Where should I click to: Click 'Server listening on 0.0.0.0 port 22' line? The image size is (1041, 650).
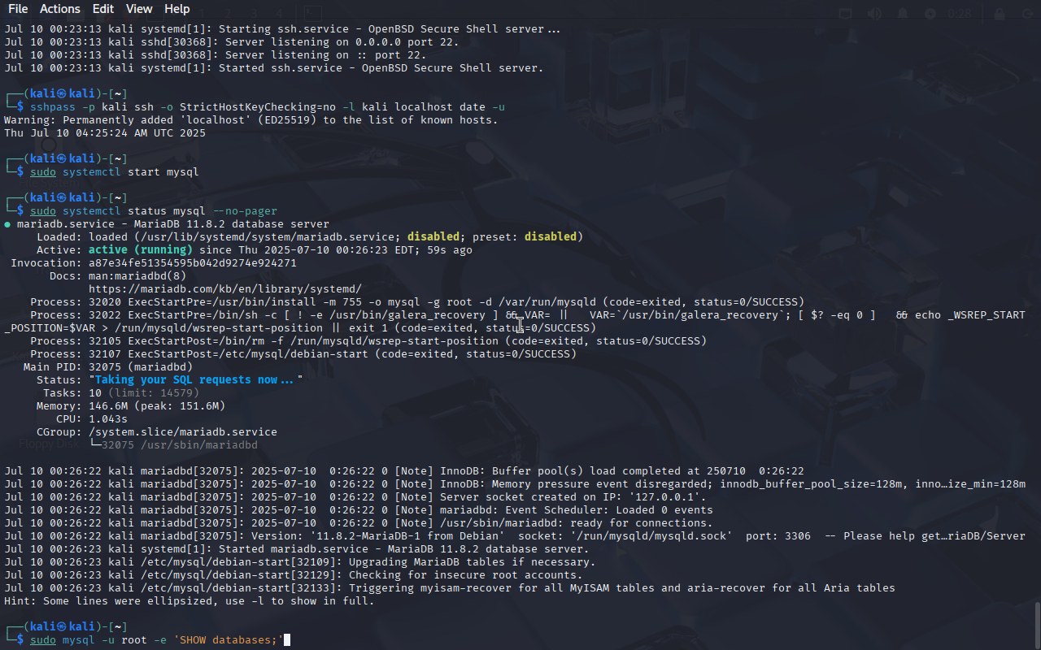pos(232,42)
